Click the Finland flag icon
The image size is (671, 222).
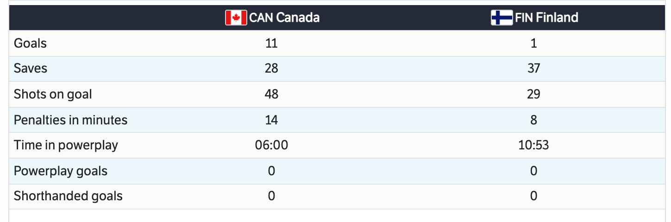[502, 18]
